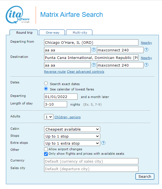Enable Allow airport changes checkbox
Viewport: 162px width, 189px height.
click(x=46, y=149)
